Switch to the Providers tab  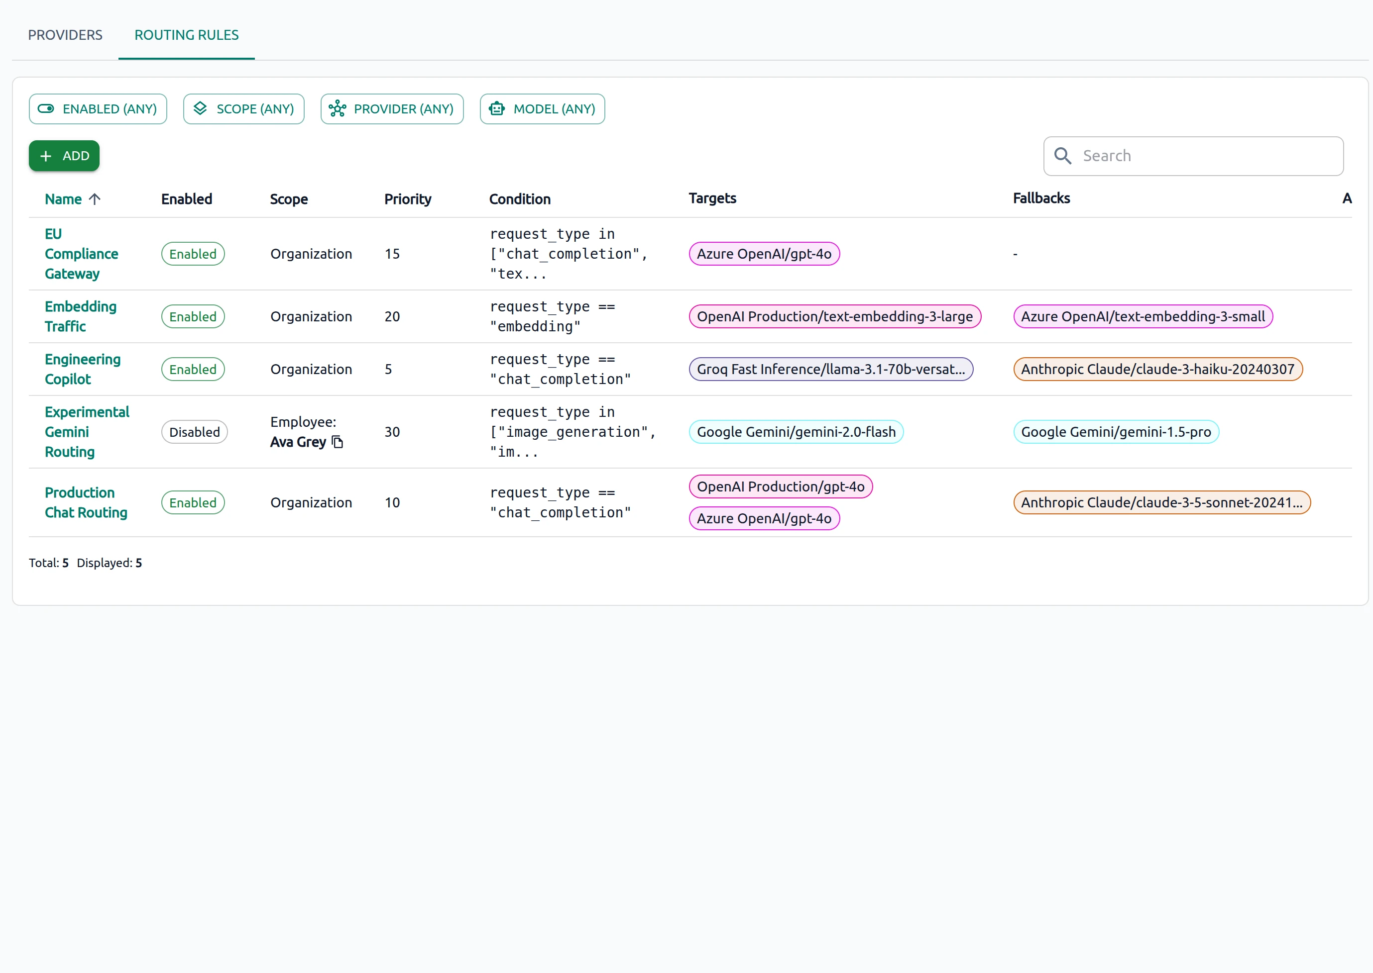pyautogui.click(x=65, y=35)
